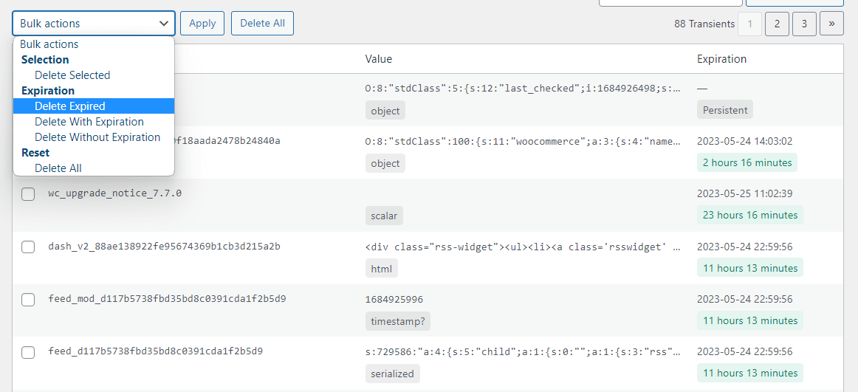Open the Bulk actions dropdown

[x=94, y=24]
